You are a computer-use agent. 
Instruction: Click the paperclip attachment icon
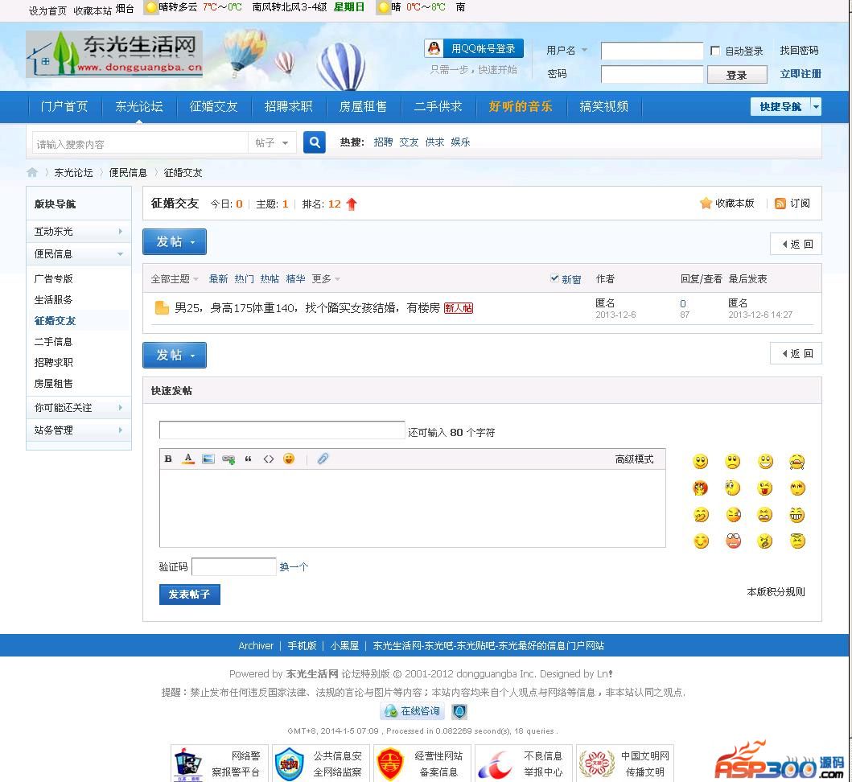[323, 459]
